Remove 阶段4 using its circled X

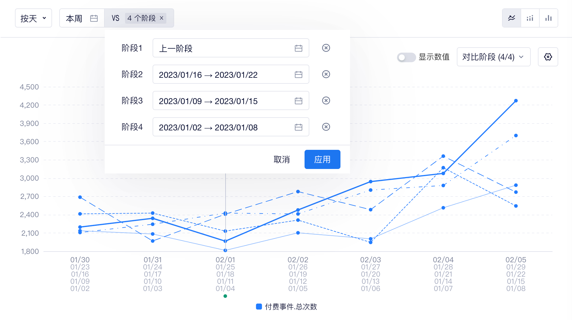point(326,127)
